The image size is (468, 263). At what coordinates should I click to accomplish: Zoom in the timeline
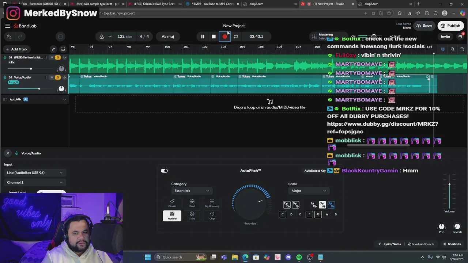[x=462, y=49]
